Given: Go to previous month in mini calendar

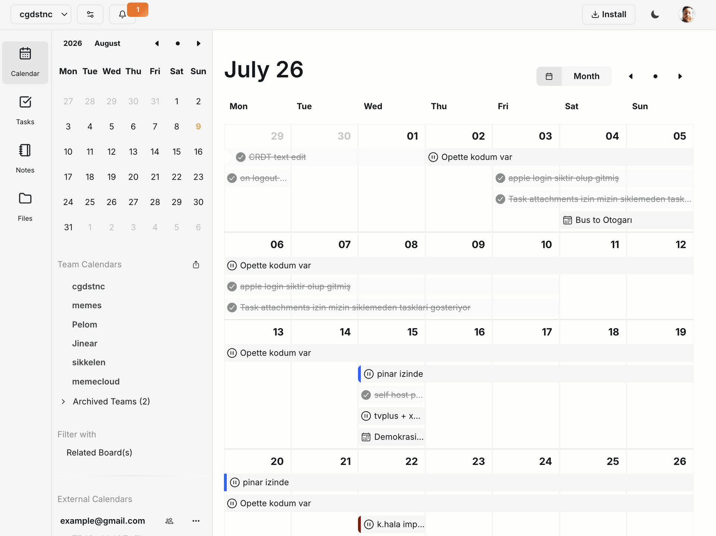Looking at the screenshot, I should click(x=157, y=43).
